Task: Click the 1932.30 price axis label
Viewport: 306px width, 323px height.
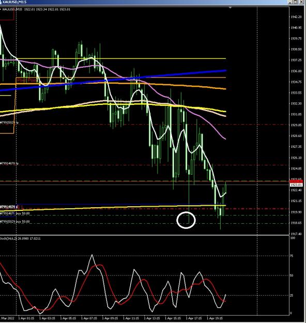Action: click(x=296, y=103)
